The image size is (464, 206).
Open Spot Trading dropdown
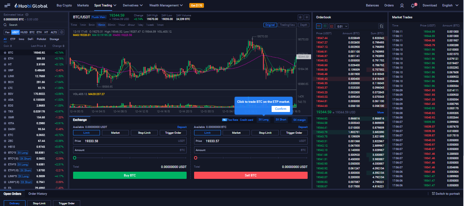(x=105, y=5)
